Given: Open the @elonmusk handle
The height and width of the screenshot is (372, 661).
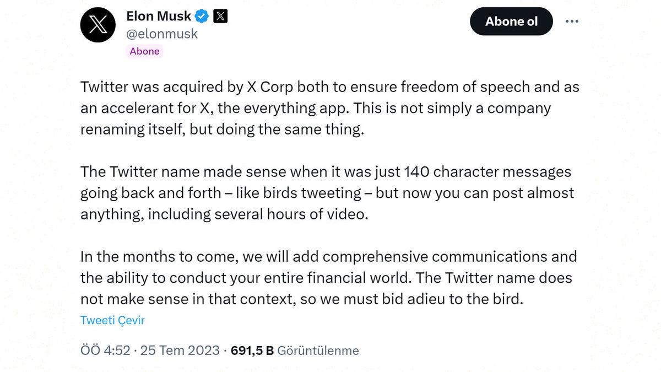Looking at the screenshot, I should (162, 34).
